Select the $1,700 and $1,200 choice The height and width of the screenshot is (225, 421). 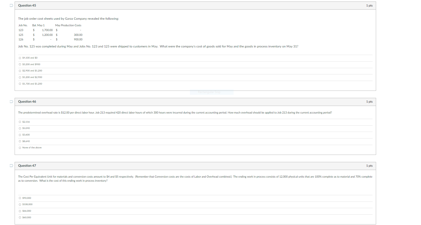point(20,84)
